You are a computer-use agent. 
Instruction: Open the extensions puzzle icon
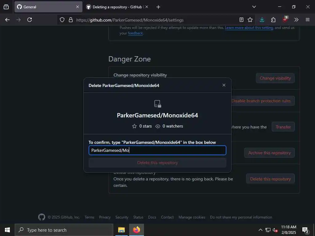coord(273,20)
